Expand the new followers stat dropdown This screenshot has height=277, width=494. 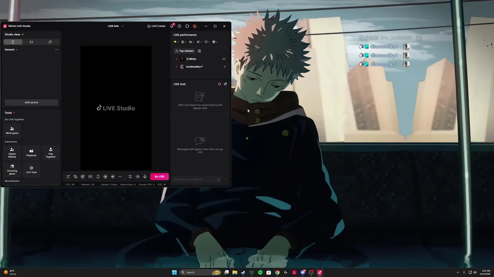tap(199, 42)
